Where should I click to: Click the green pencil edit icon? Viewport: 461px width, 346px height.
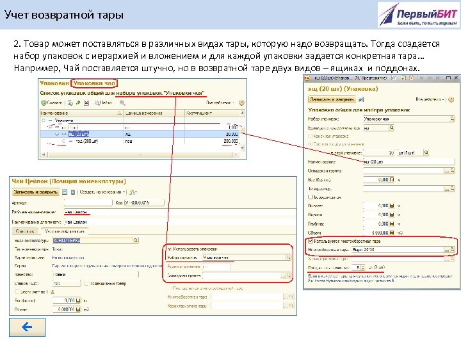pos(78,103)
